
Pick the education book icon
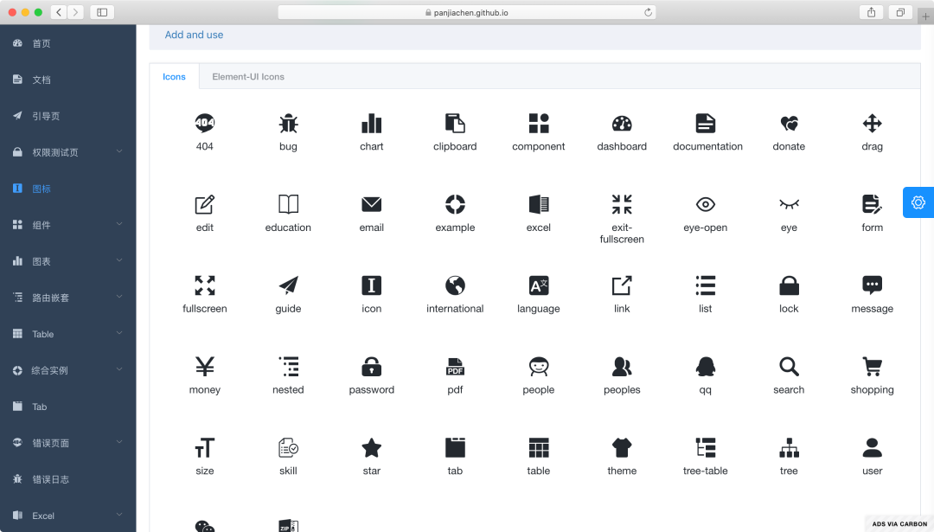click(288, 204)
